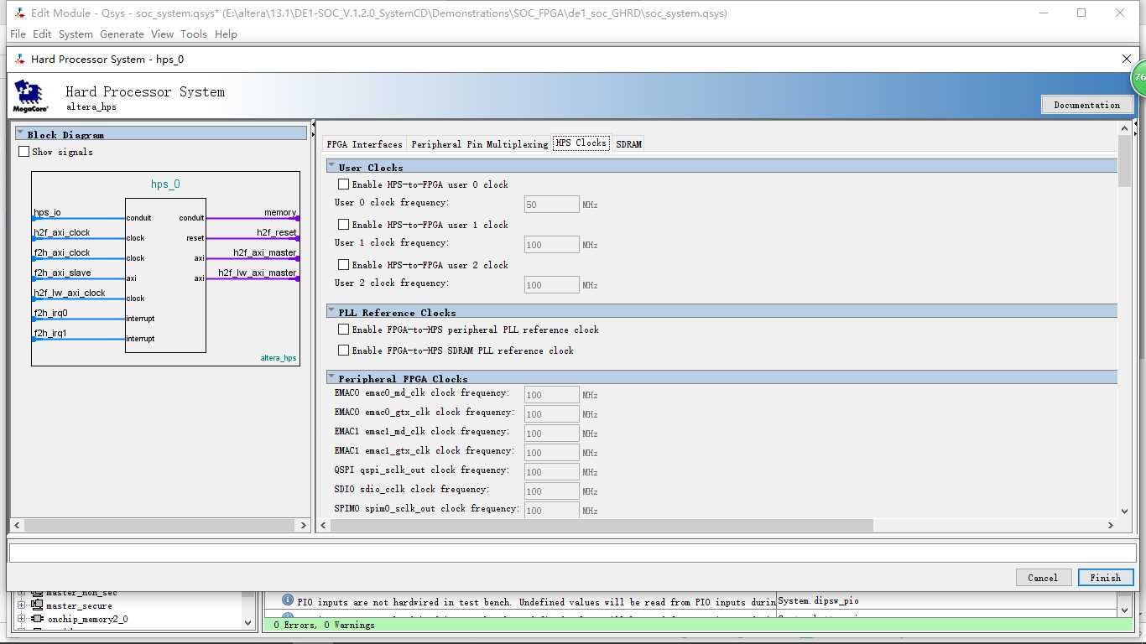Click the Documentation button
The width and height of the screenshot is (1146, 644).
click(1087, 105)
